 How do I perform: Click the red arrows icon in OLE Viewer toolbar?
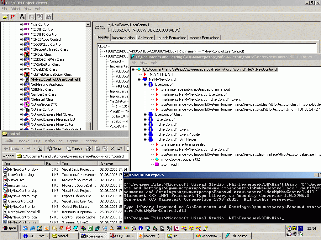(13, 17)
